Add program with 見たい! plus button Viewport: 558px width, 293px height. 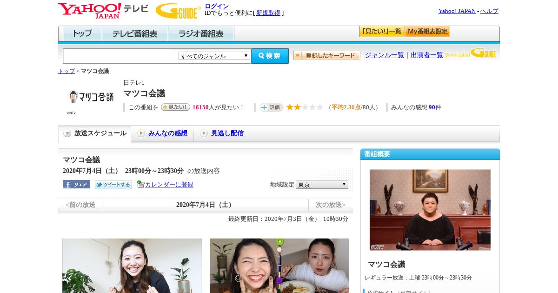click(x=175, y=107)
